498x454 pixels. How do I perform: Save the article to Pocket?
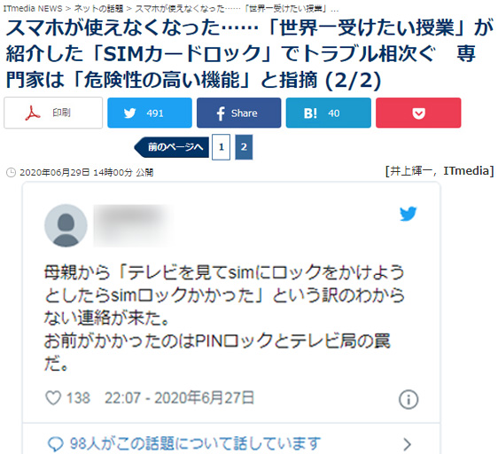click(x=418, y=113)
